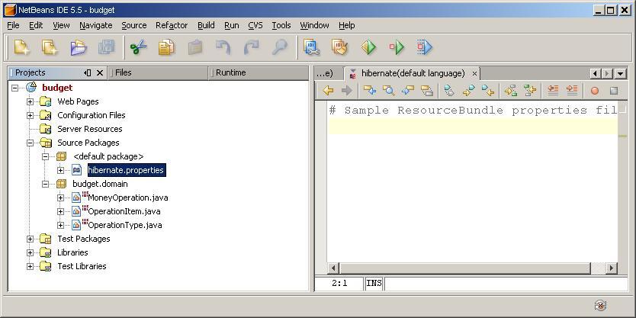636x318 pixels.
Task: Click Shift Line Left editor icon
Action: [x=553, y=91]
